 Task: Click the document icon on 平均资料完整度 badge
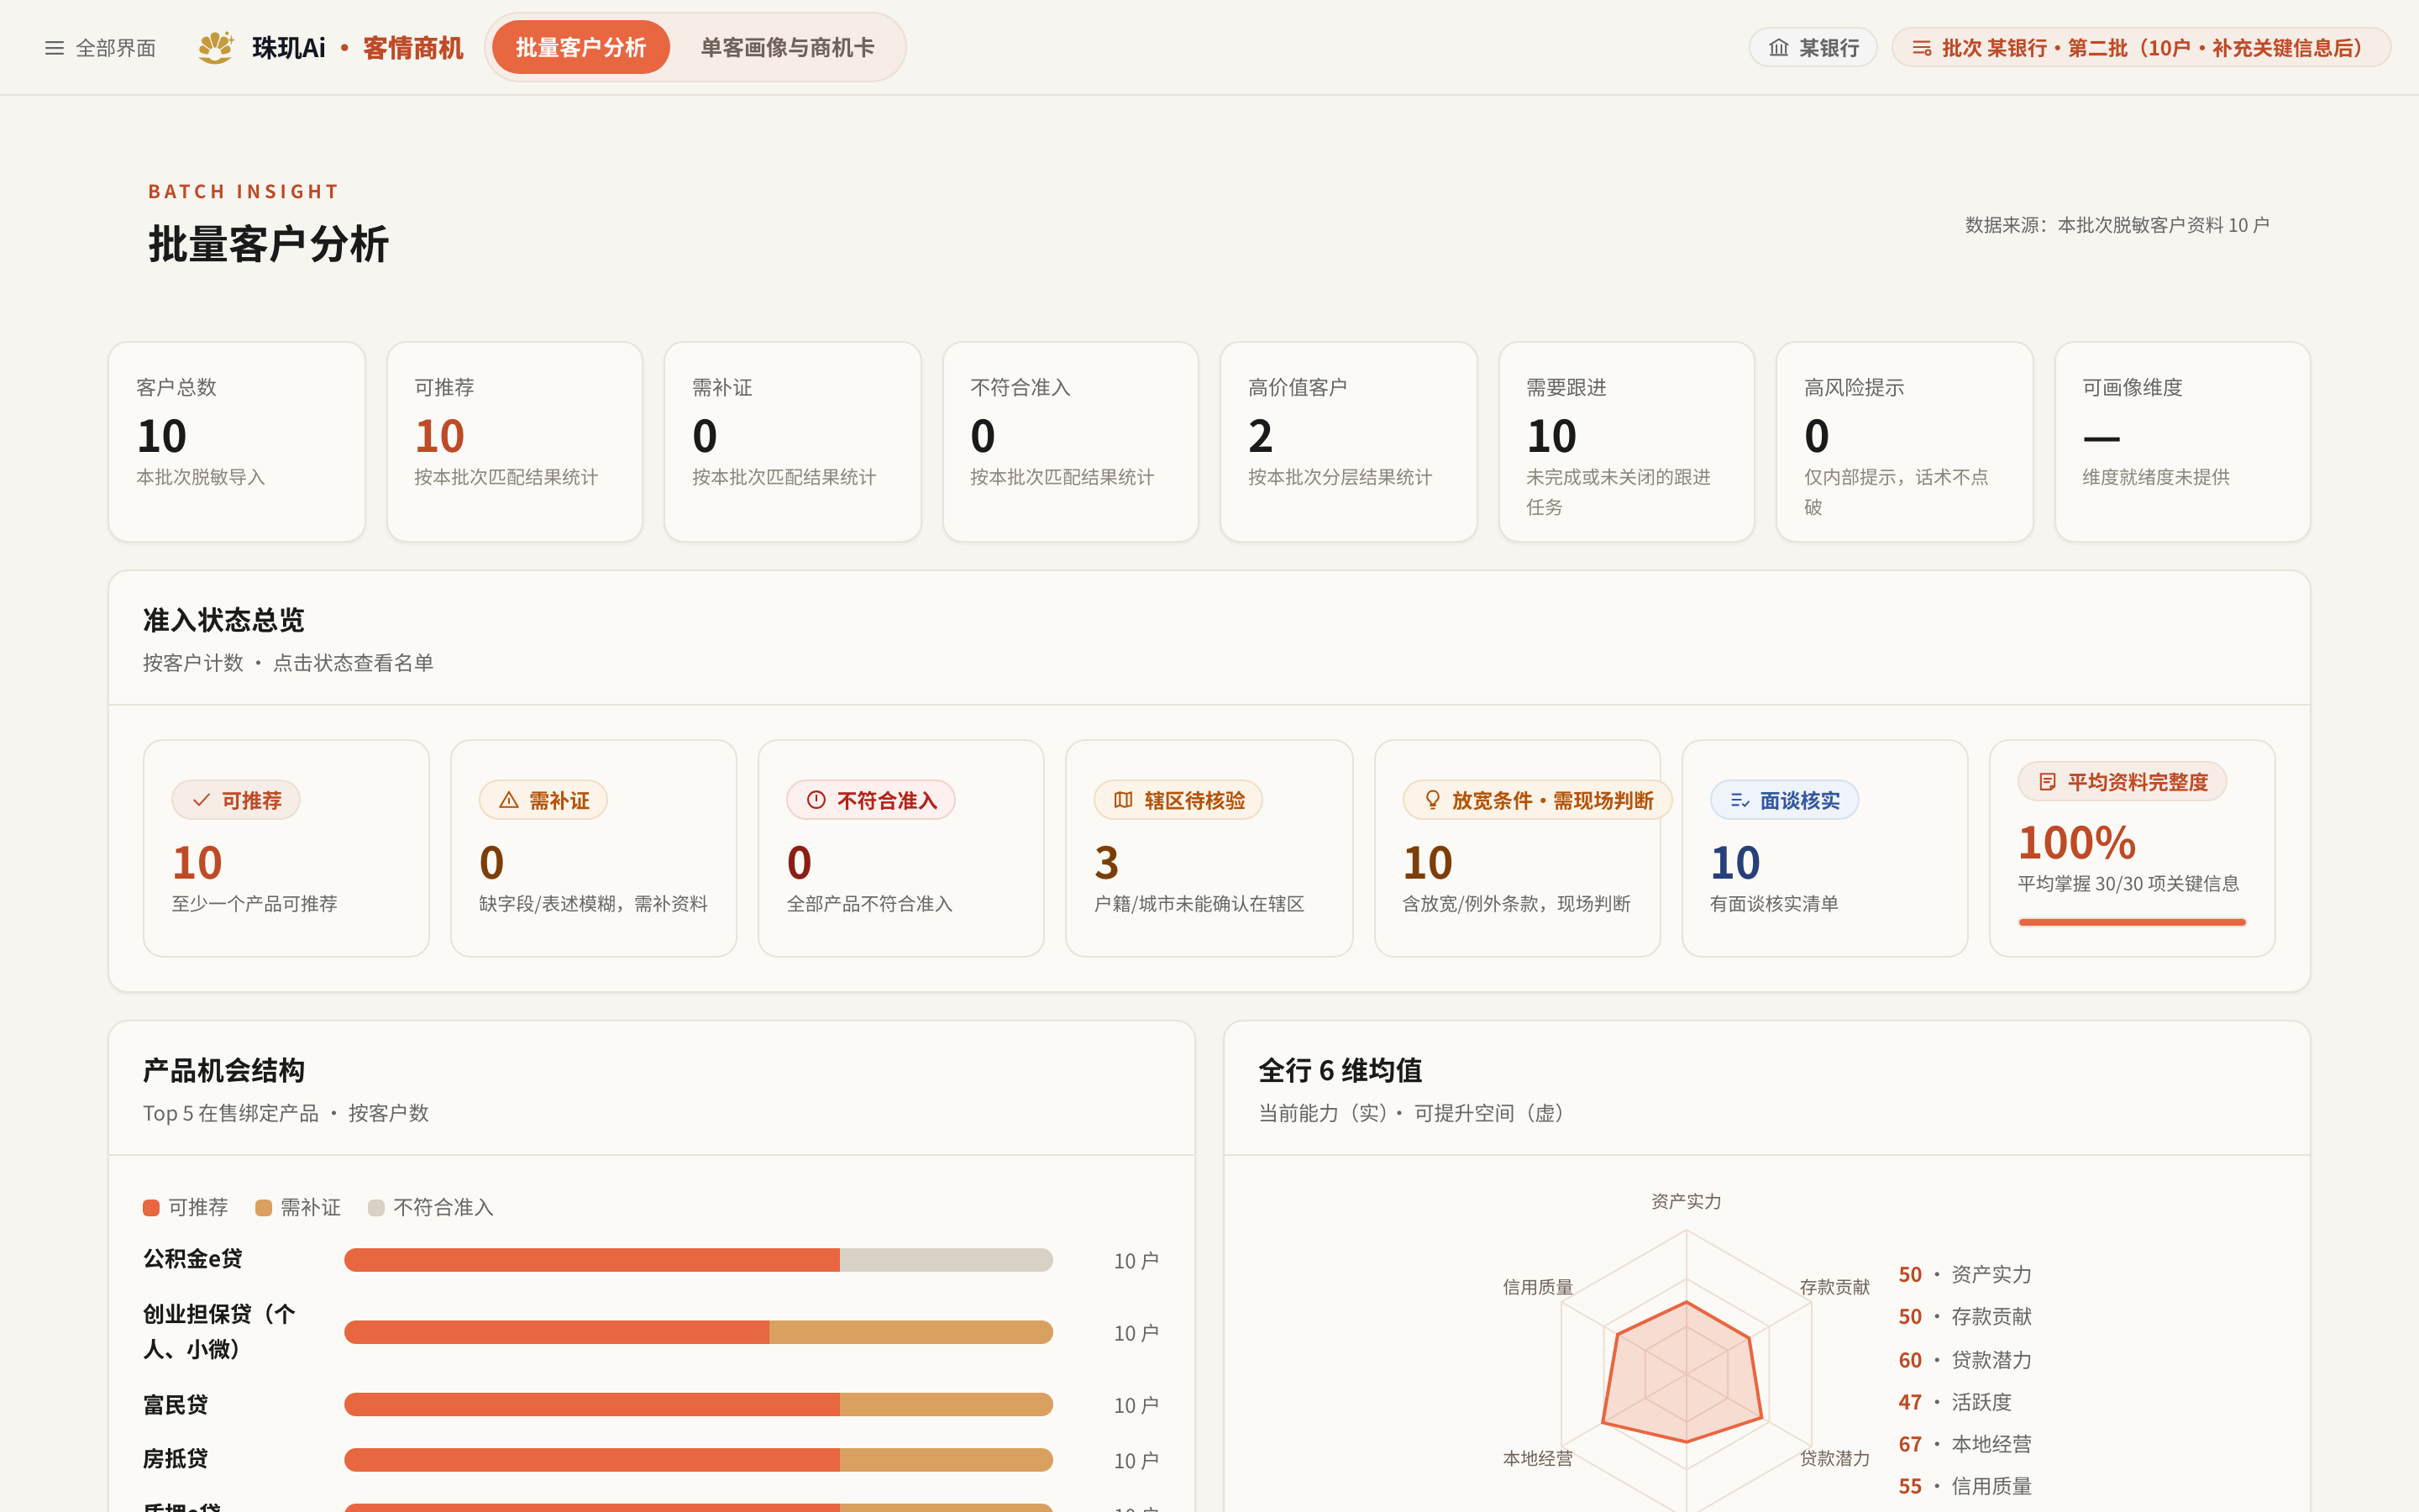click(2047, 782)
